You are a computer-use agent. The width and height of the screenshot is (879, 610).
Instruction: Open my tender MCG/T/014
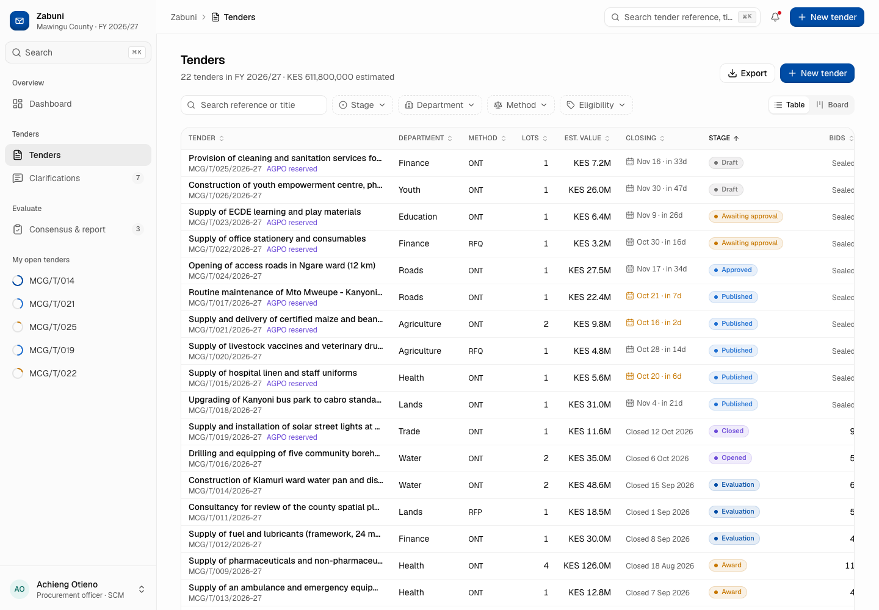[78, 281]
